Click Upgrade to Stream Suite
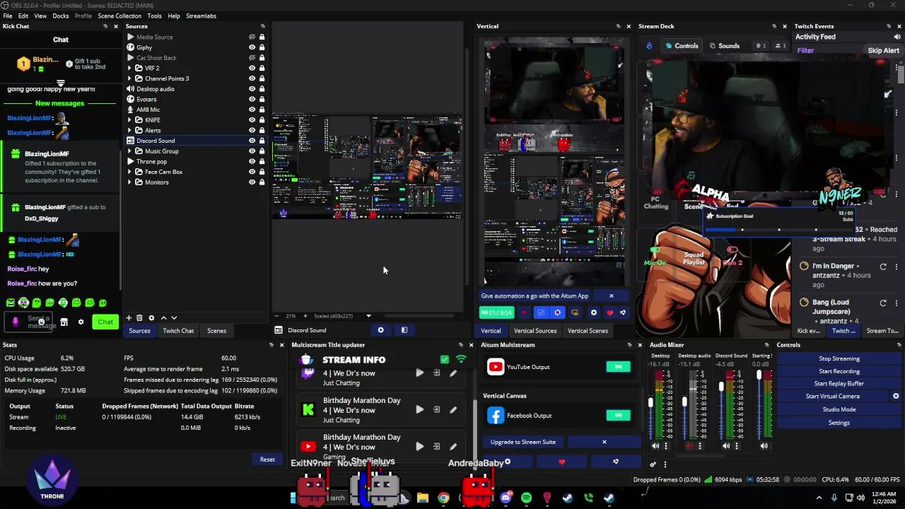The image size is (905, 509). point(523,442)
